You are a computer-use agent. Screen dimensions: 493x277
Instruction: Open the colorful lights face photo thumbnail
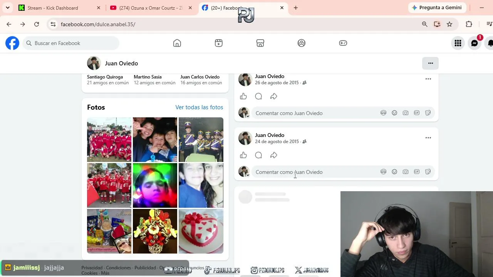click(155, 185)
